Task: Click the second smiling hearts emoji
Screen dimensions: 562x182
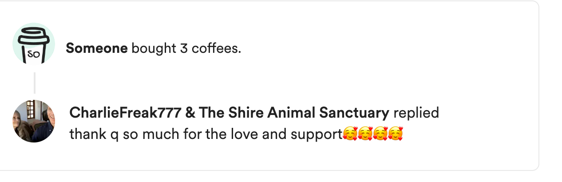Action: click(x=365, y=134)
